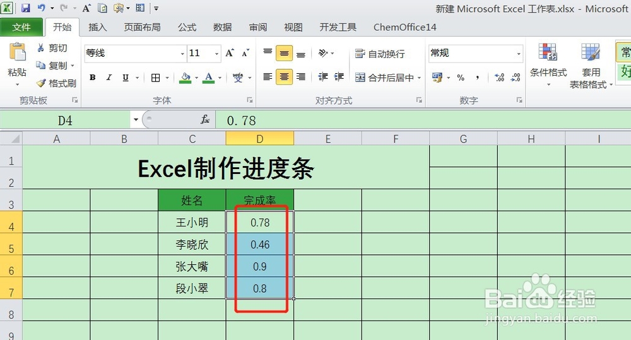Increase font size with the large A icon
Viewport: 631px width, 340px height.
(230, 53)
